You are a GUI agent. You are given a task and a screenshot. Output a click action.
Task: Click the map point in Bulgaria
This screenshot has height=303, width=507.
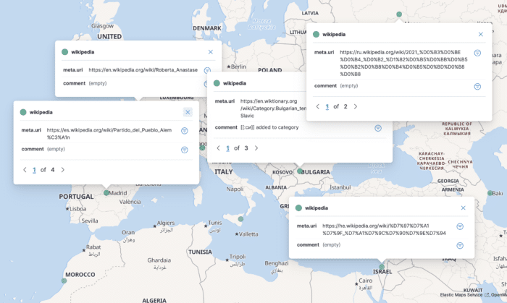[300, 171]
